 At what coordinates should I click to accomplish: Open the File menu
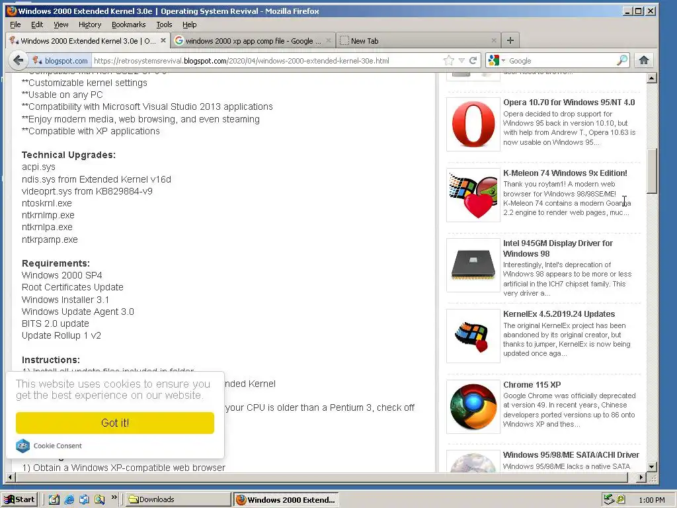tap(15, 24)
